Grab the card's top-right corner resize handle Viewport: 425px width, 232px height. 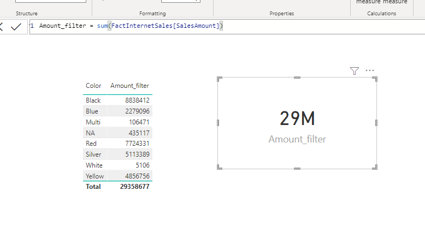375,79
